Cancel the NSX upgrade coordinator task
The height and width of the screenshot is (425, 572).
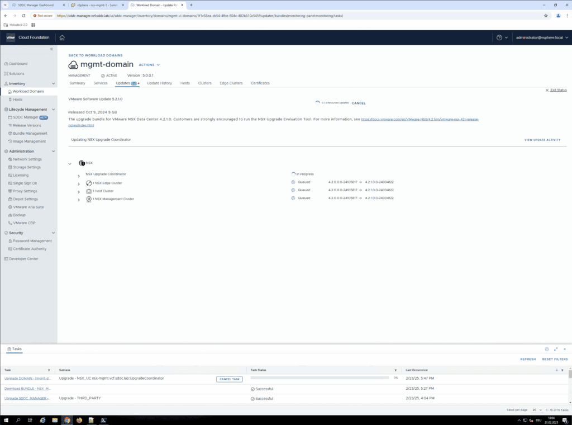(229, 379)
